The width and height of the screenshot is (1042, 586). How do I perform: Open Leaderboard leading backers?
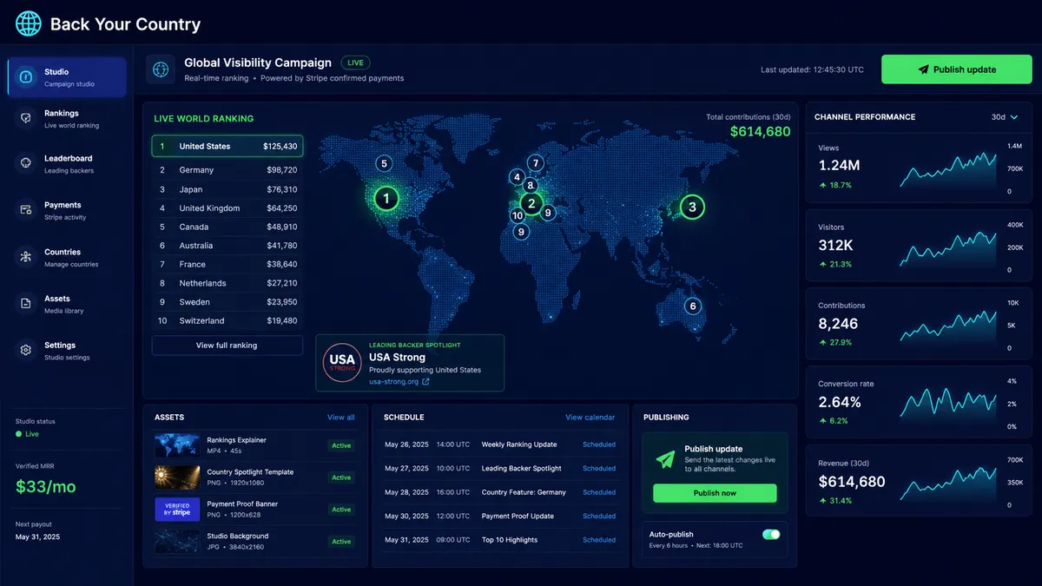coord(67,164)
